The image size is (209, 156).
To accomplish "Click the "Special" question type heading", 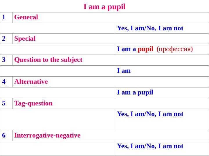I will 25,39.
